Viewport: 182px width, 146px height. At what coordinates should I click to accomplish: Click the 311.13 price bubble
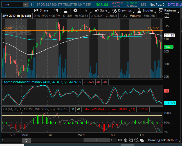[x=169, y=35]
